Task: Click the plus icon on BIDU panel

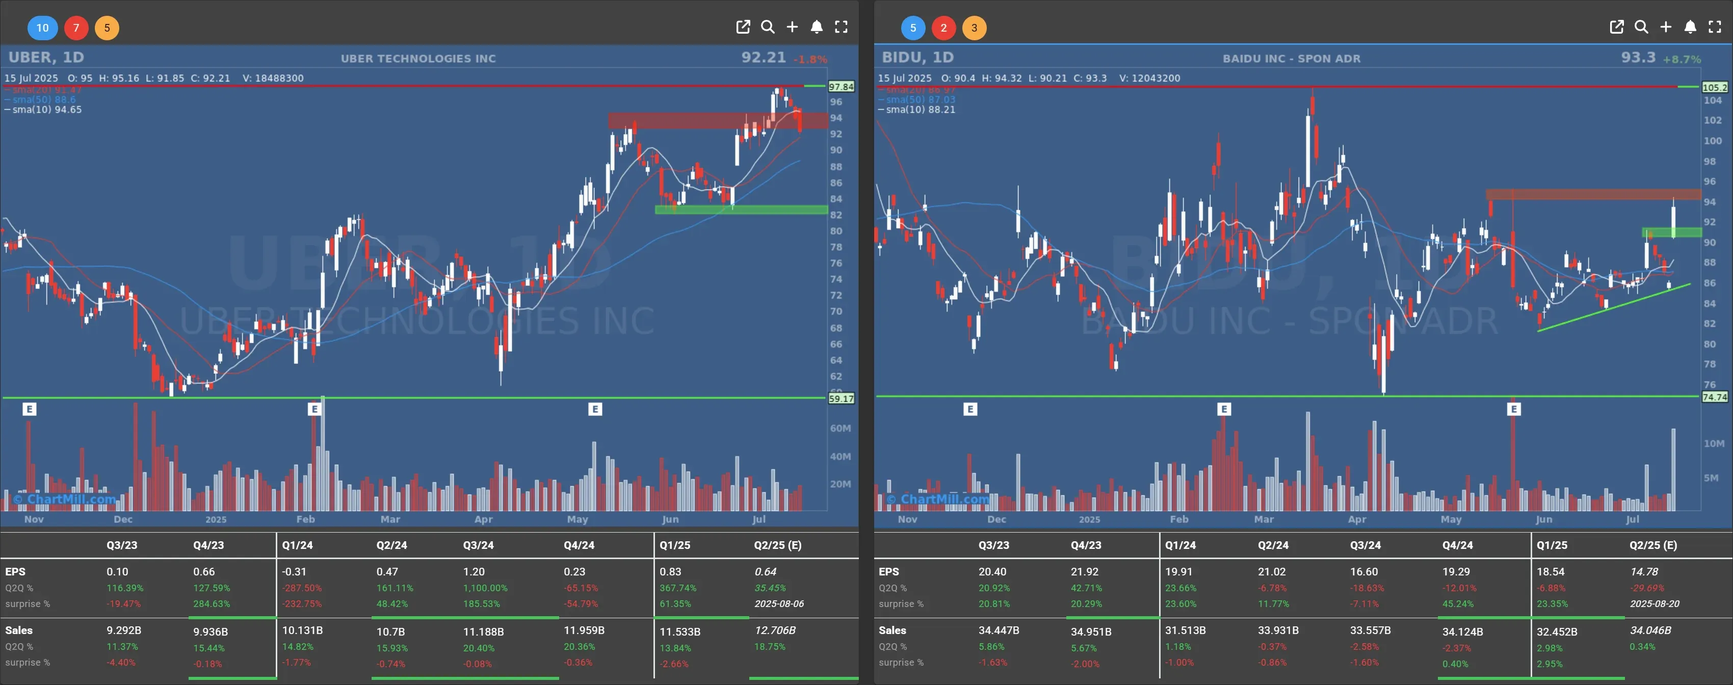Action: [x=1666, y=27]
